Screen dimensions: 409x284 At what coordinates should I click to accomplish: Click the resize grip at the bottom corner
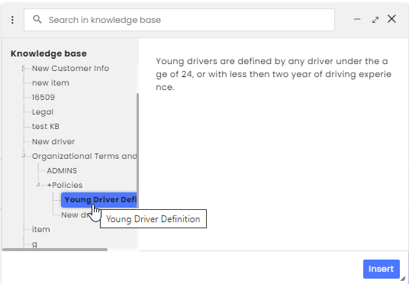(x=403, y=279)
